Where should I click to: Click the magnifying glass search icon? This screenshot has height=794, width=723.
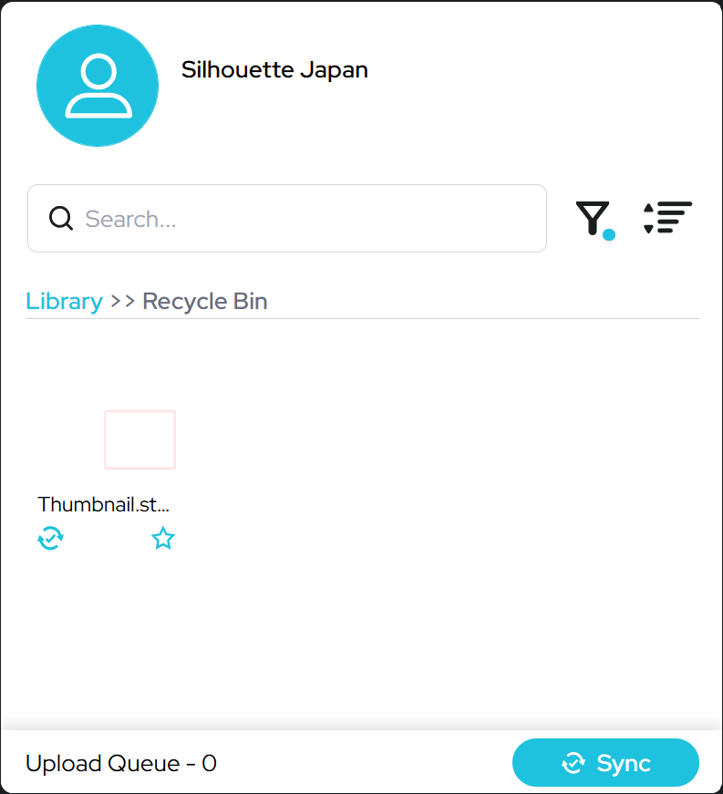point(61,218)
